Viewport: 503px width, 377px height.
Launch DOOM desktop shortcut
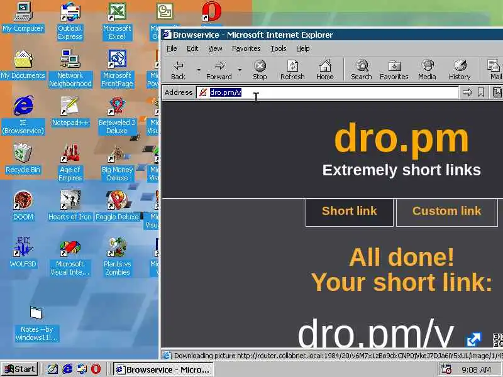click(23, 206)
